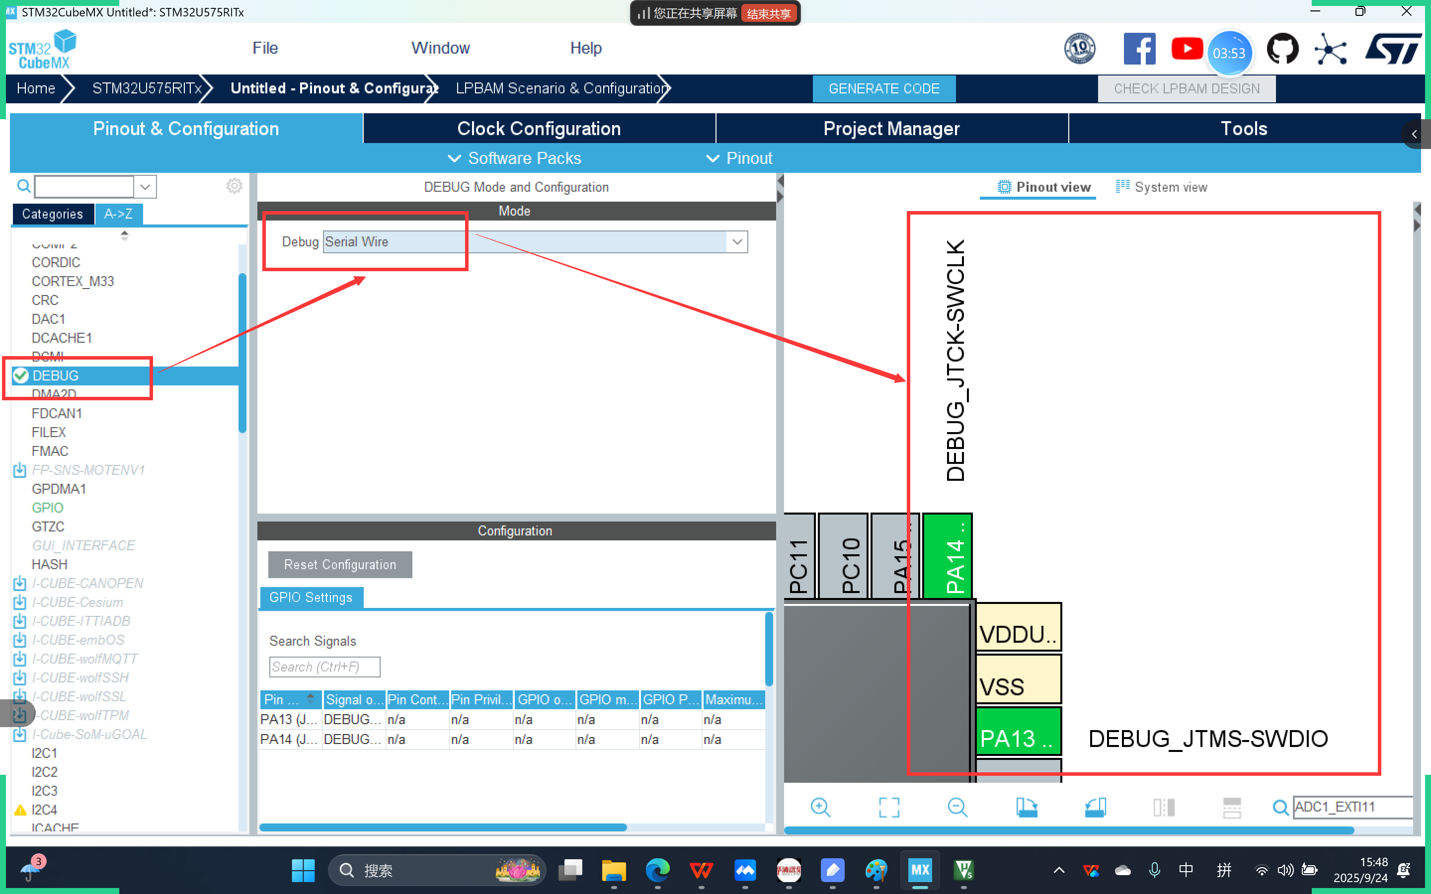Viewport: 1431px width, 894px height.
Task: Select CORTEX_M33 in the category list
Action: [73, 282]
